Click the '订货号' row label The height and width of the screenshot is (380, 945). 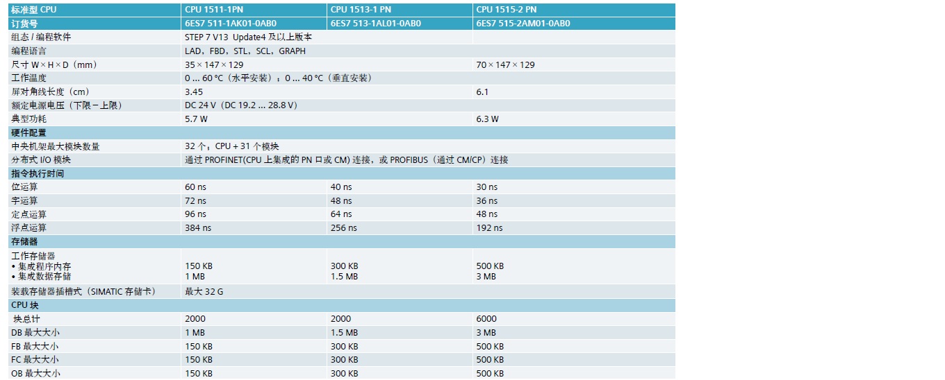tap(24, 24)
